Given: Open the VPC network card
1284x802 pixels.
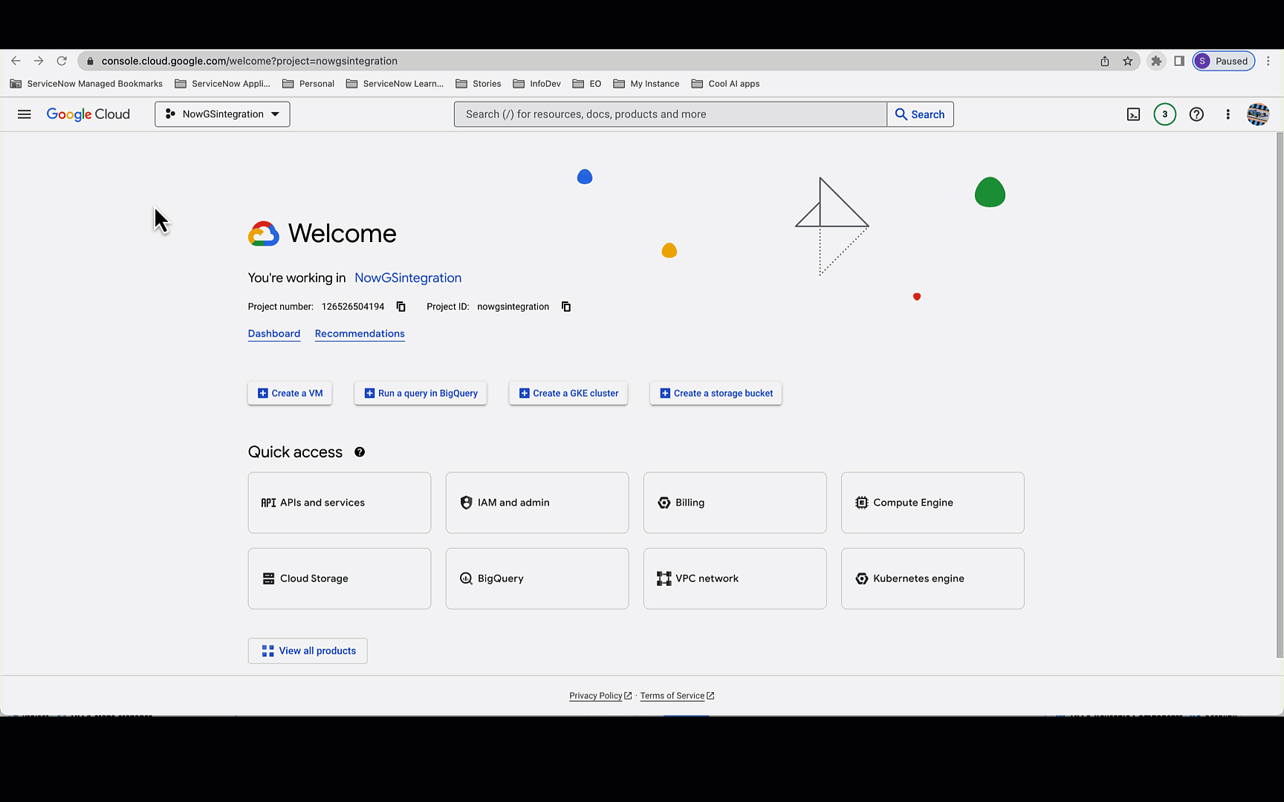Looking at the screenshot, I should [735, 578].
